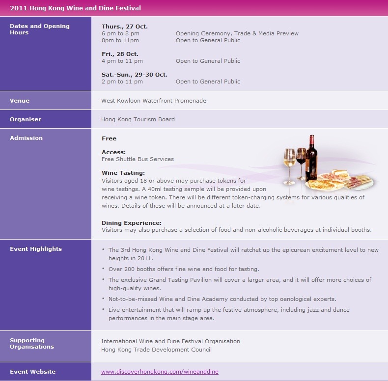Click '6 pm to 8 pm' time text
The image size is (388, 381).
tap(120, 33)
